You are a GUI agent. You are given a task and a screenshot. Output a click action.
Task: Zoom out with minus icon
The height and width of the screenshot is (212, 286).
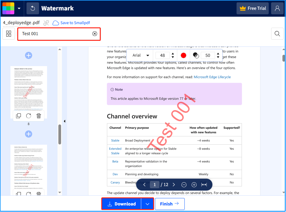click(184, 185)
